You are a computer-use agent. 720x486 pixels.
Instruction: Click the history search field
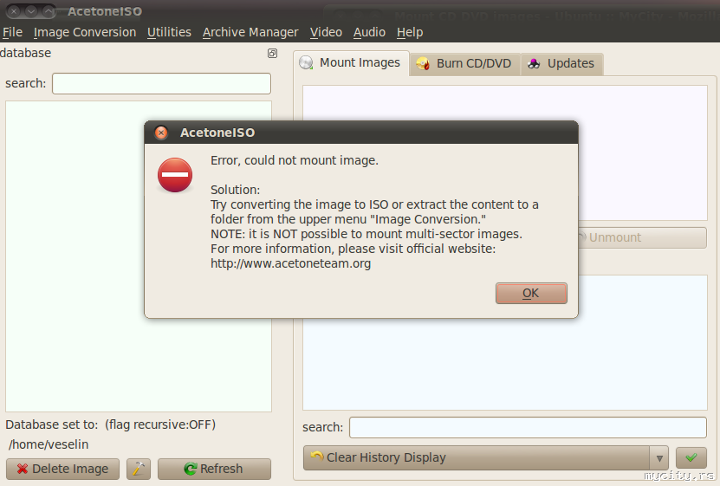(528, 428)
